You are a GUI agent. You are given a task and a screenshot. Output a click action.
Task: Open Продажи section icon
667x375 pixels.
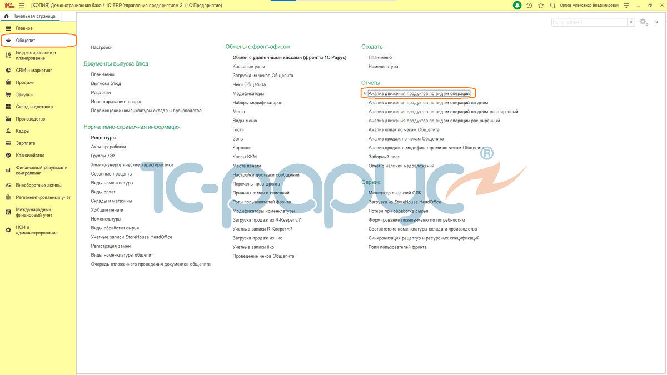pos(8,83)
